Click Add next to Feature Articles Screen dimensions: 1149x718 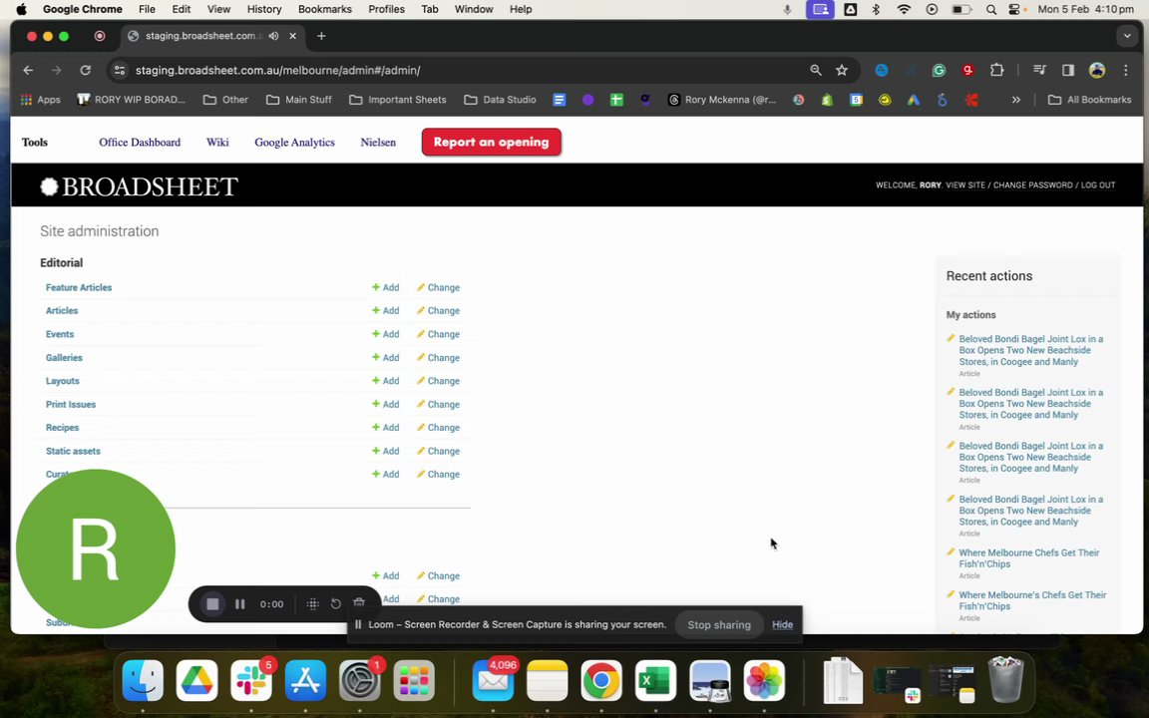[385, 287]
